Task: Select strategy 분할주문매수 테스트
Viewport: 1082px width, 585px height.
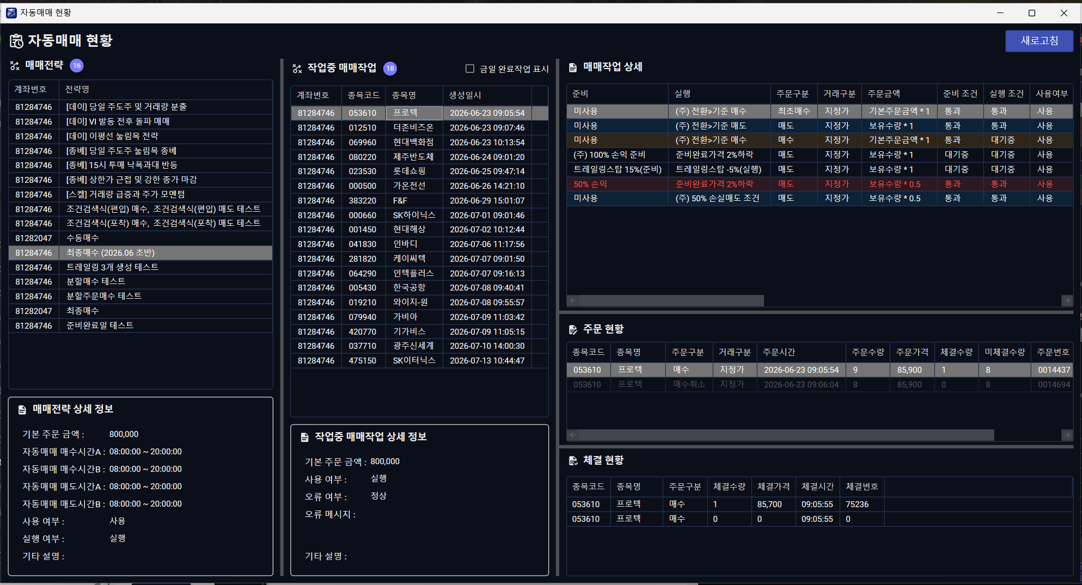Action: click(140, 297)
